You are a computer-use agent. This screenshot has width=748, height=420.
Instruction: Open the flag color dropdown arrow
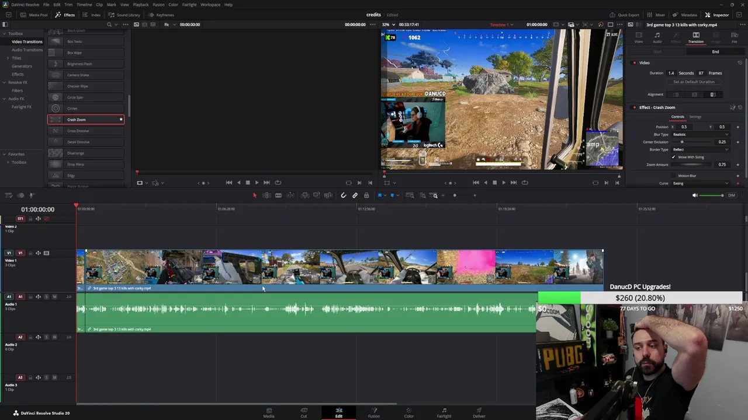click(x=385, y=195)
